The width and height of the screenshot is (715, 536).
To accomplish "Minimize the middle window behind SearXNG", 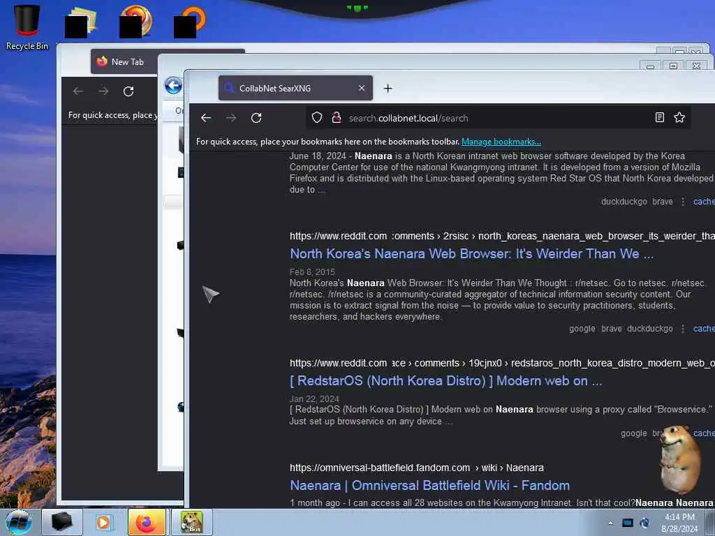I will click(x=651, y=66).
